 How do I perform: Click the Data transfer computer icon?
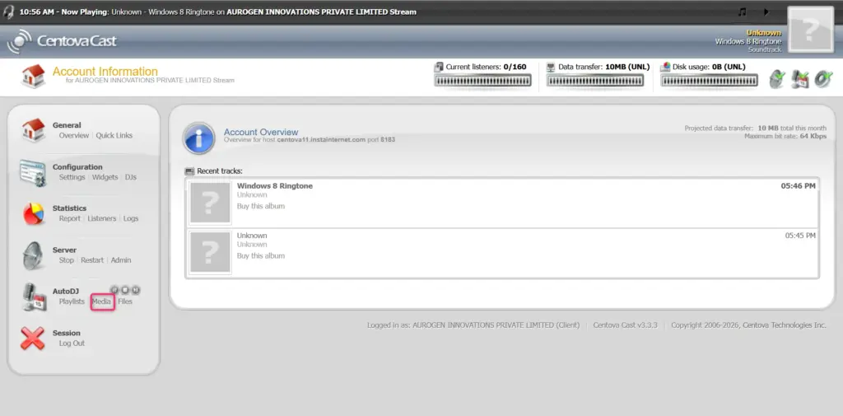(551, 68)
